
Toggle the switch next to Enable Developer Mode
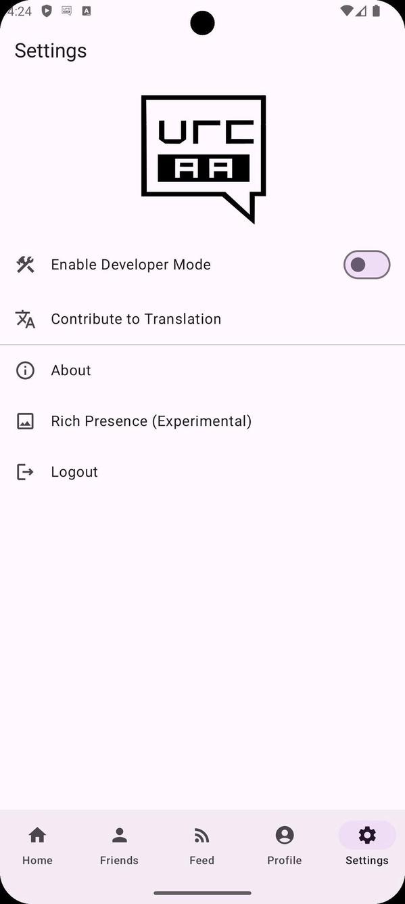366,264
